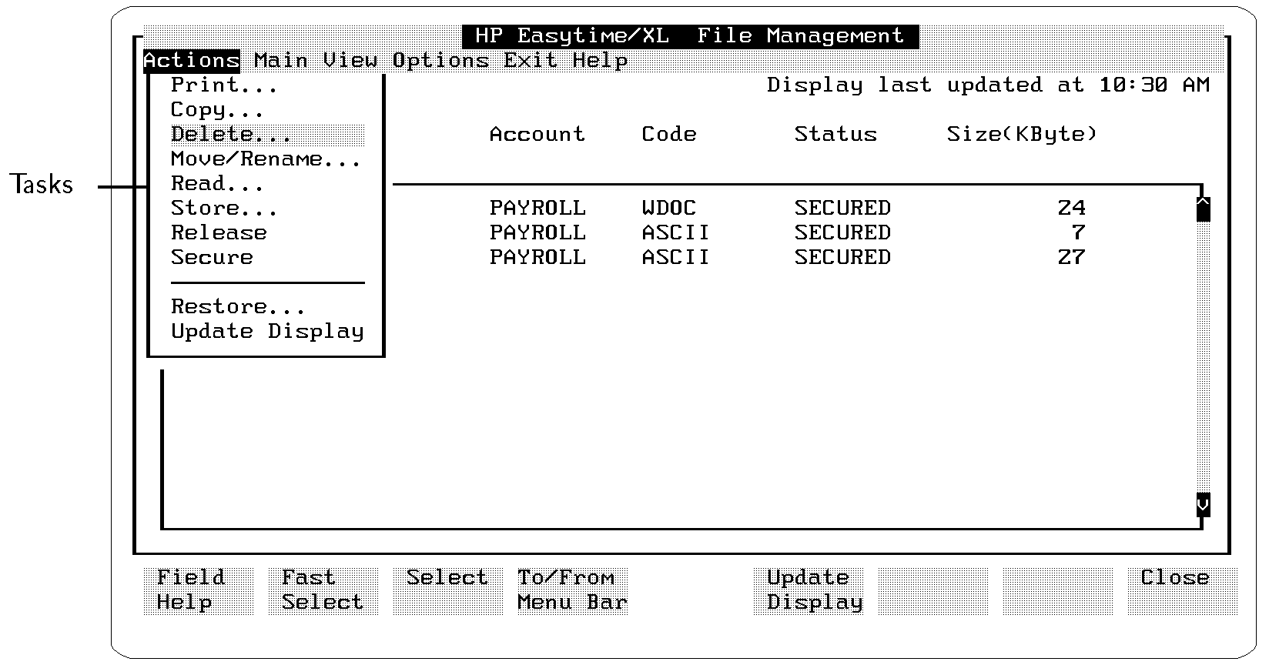This screenshot has height=665, width=1269.
Task: Open the Actions menu
Action: 191,60
